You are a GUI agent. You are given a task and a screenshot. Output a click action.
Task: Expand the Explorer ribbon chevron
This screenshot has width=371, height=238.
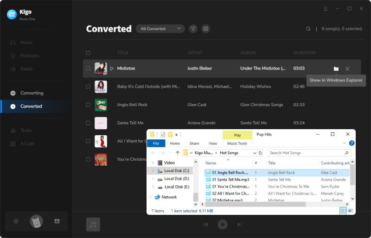[x=345, y=143]
